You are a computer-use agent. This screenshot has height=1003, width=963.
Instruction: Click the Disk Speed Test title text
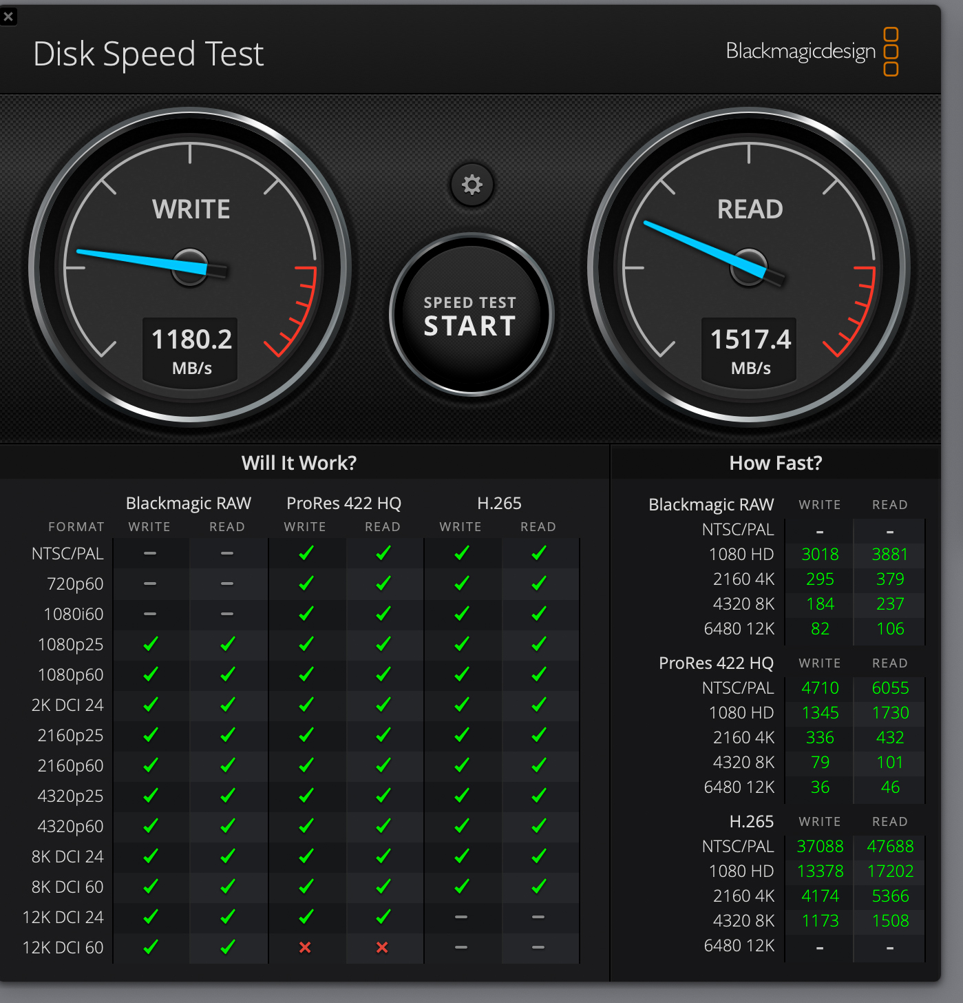coord(149,54)
